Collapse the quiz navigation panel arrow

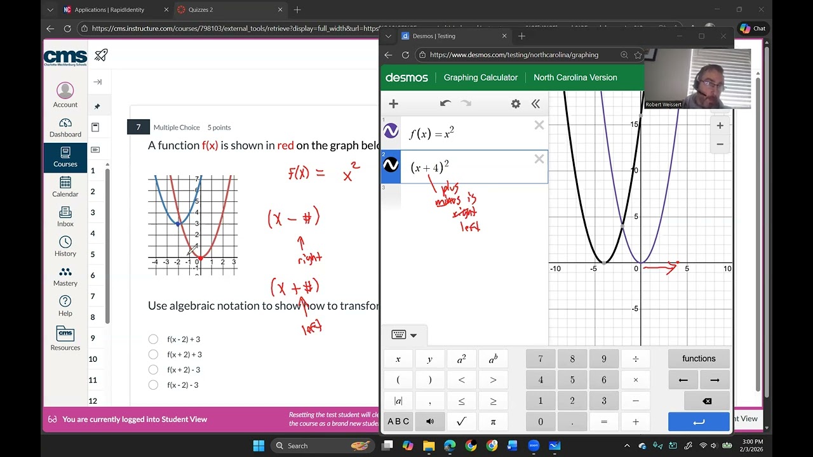click(97, 82)
